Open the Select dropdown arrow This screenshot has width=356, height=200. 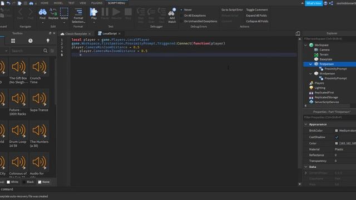click(64, 22)
